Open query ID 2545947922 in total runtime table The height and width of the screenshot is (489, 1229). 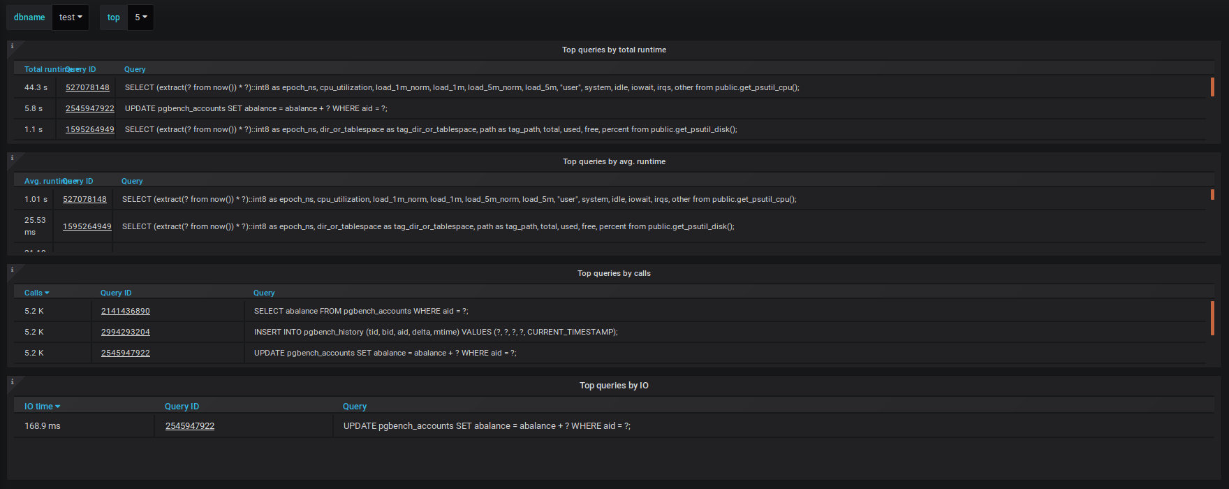[90, 108]
